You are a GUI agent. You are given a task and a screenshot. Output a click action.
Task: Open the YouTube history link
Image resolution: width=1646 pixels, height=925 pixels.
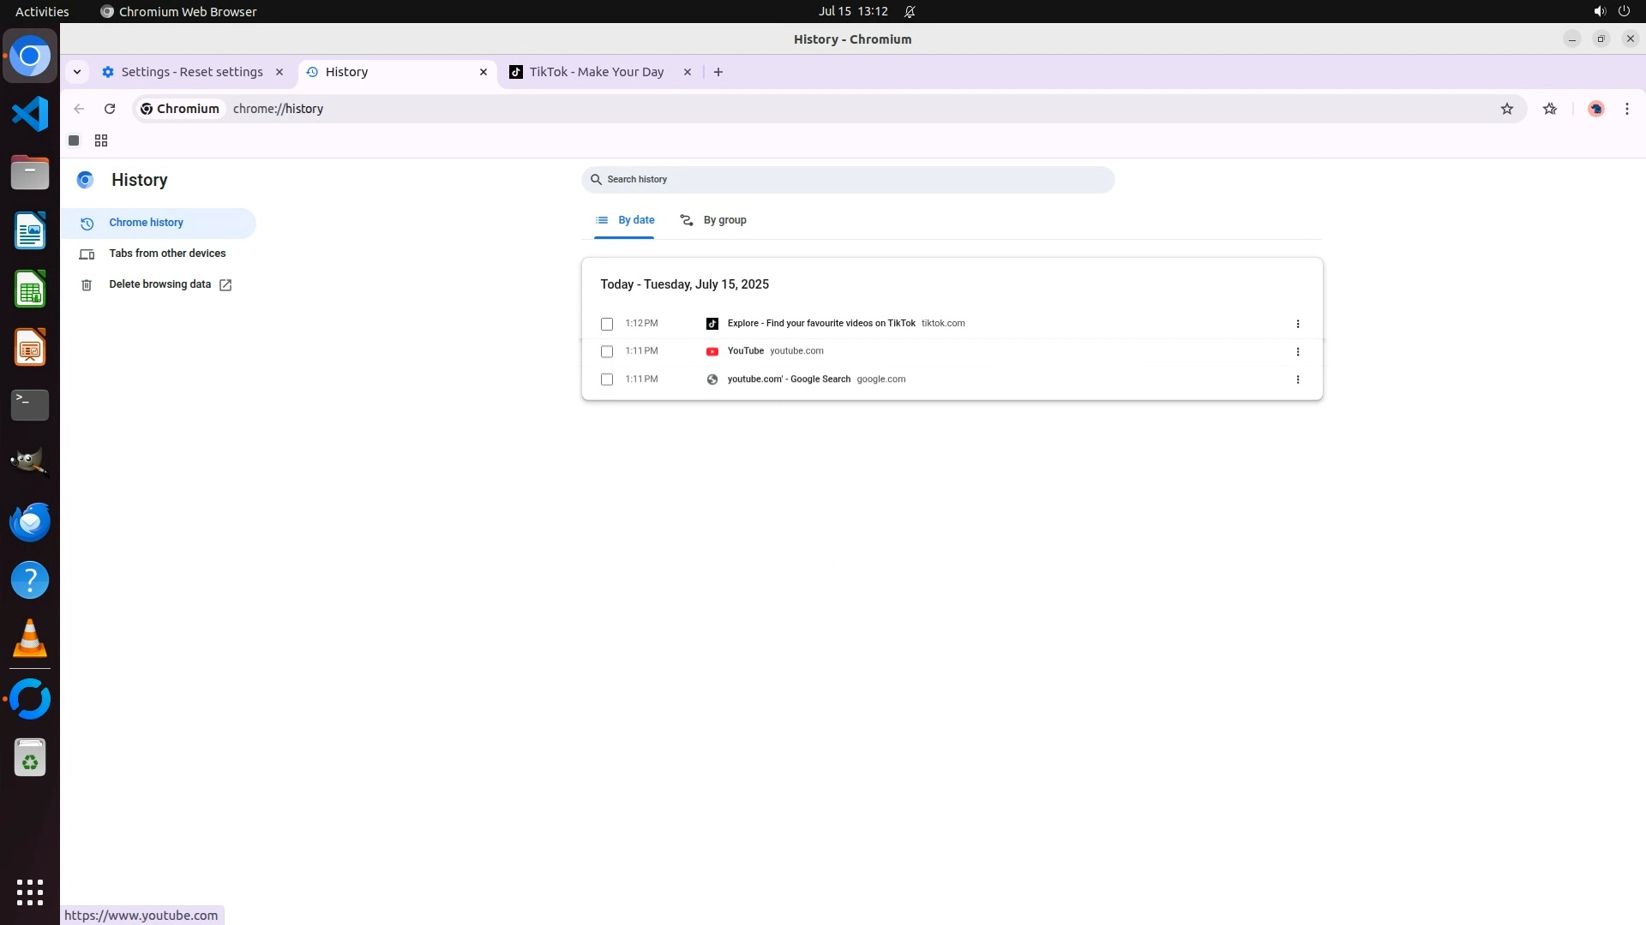point(745,351)
